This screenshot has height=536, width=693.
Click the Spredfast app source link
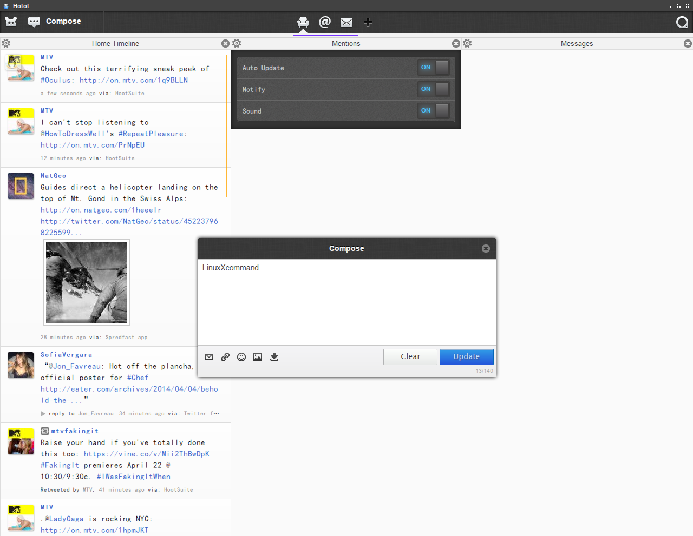pyautogui.click(x=126, y=338)
